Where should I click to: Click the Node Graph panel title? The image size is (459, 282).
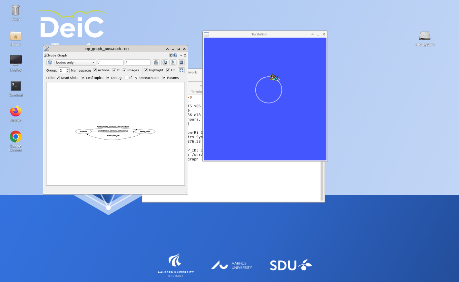58,55
